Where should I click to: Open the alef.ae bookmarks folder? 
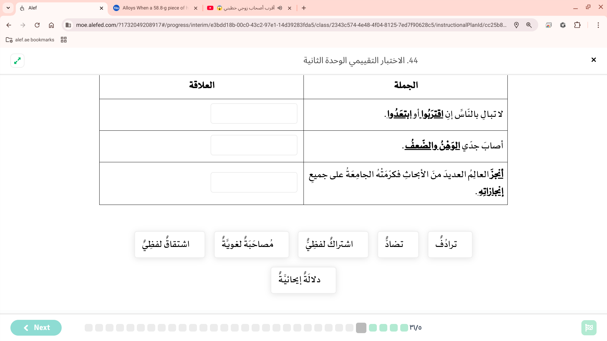click(x=30, y=40)
